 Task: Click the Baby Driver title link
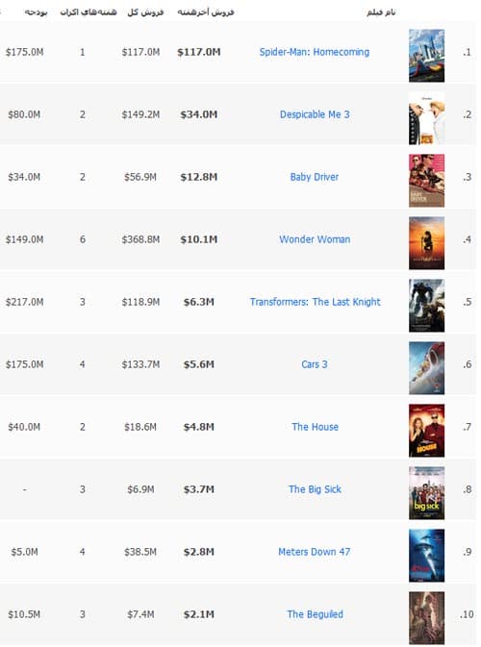[315, 177]
